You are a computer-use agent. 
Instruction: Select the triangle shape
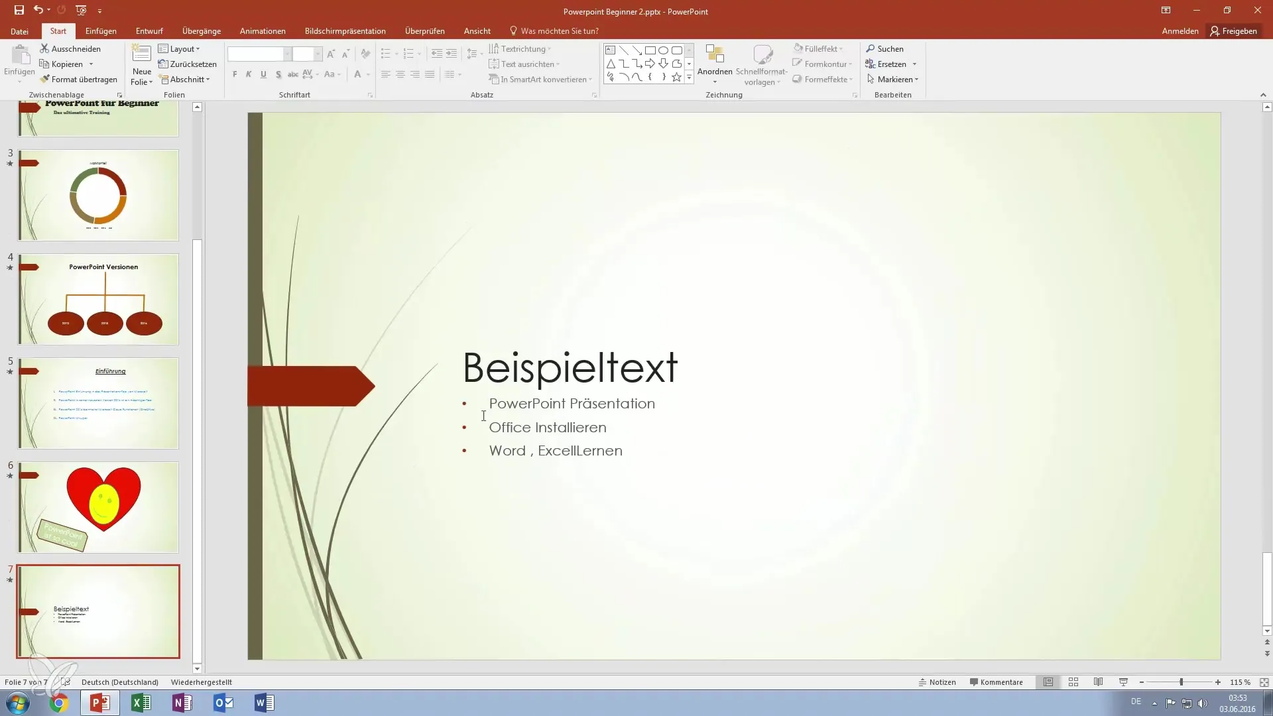coord(611,64)
